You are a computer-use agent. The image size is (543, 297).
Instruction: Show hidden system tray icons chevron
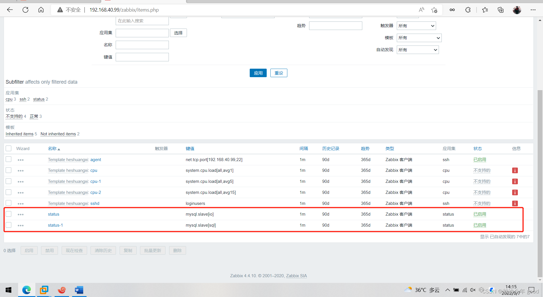(x=447, y=290)
